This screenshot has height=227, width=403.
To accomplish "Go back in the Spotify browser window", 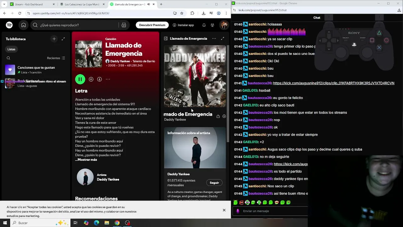I will pyautogui.click(x=4, y=13).
